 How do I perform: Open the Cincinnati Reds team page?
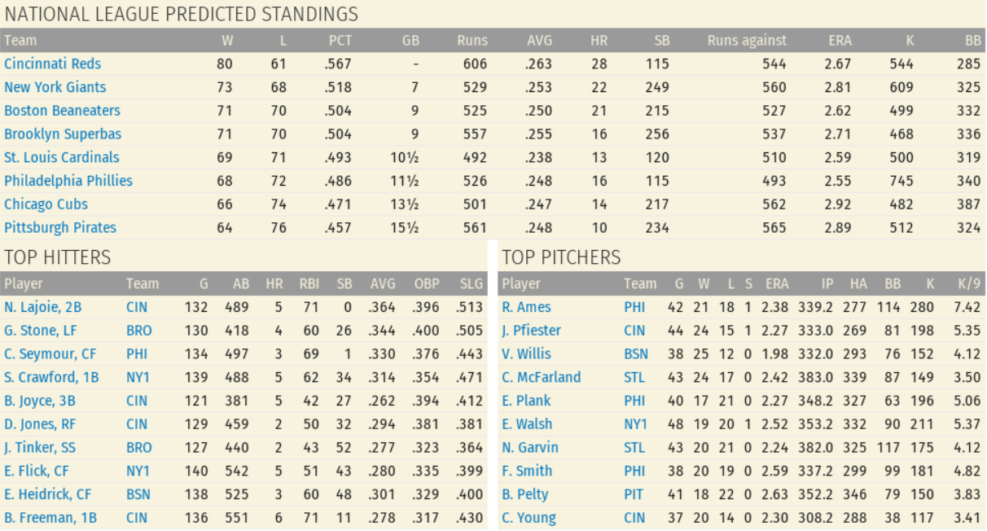point(52,64)
